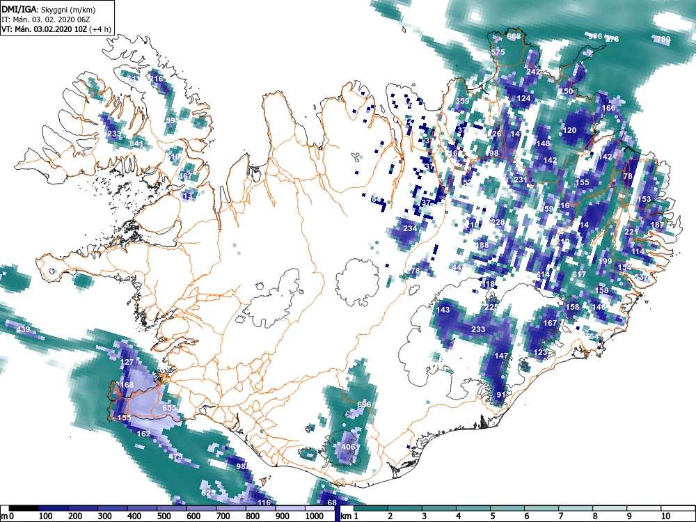The height and width of the screenshot is (522, 696).
Task: Click the visibility value 575 on the map
Action: pos(498,52)
